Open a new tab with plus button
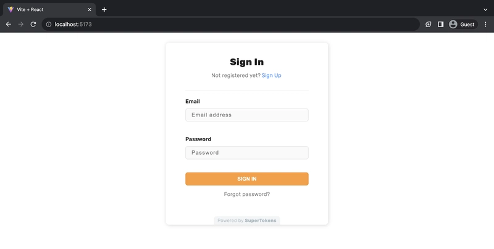This screenshot has height=249, width=494. pos(104,9)
